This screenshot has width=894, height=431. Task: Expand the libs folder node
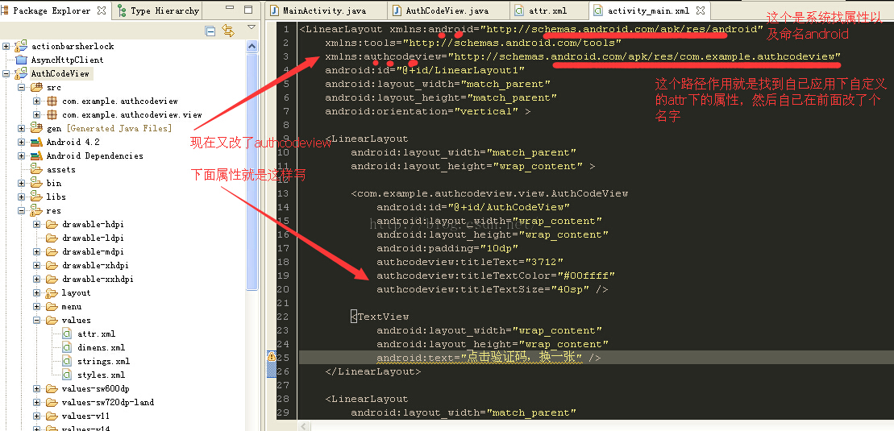(21, 197)
